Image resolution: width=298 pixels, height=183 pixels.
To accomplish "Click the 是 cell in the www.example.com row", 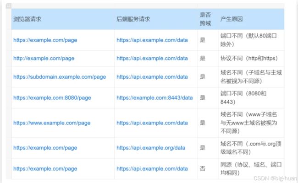I will [x=208, y=123].
